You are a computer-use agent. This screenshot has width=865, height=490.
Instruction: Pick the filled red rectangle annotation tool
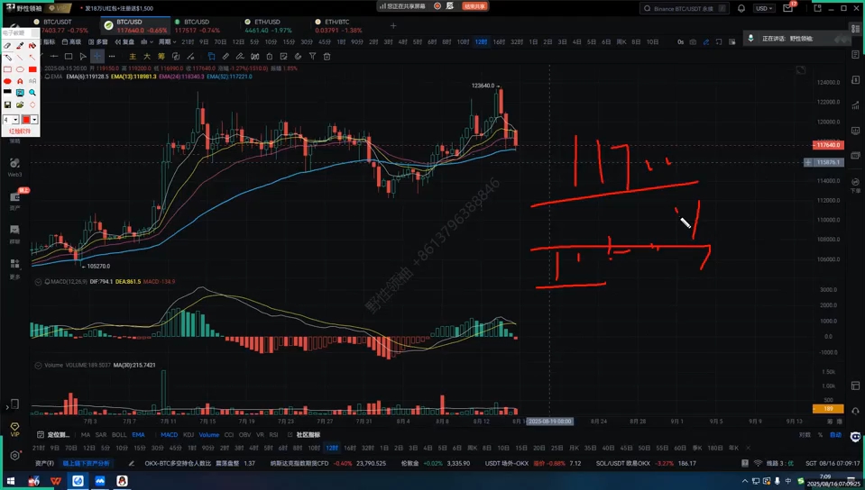click(32, 69)
